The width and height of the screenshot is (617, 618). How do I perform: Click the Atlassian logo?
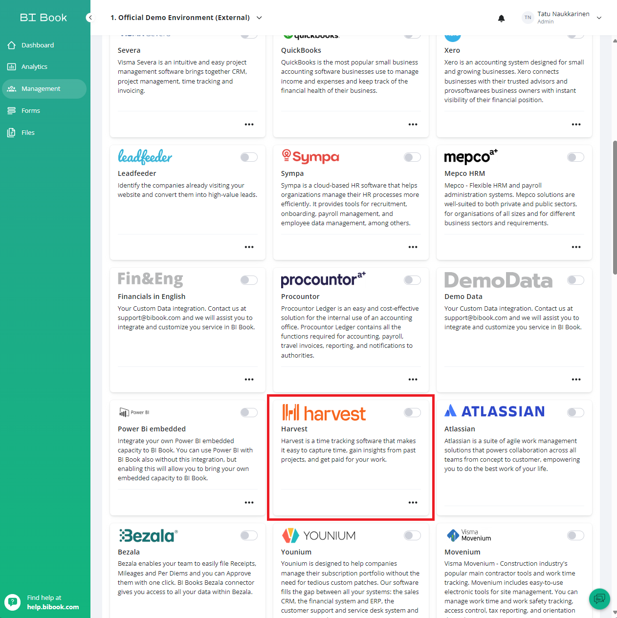494,411
